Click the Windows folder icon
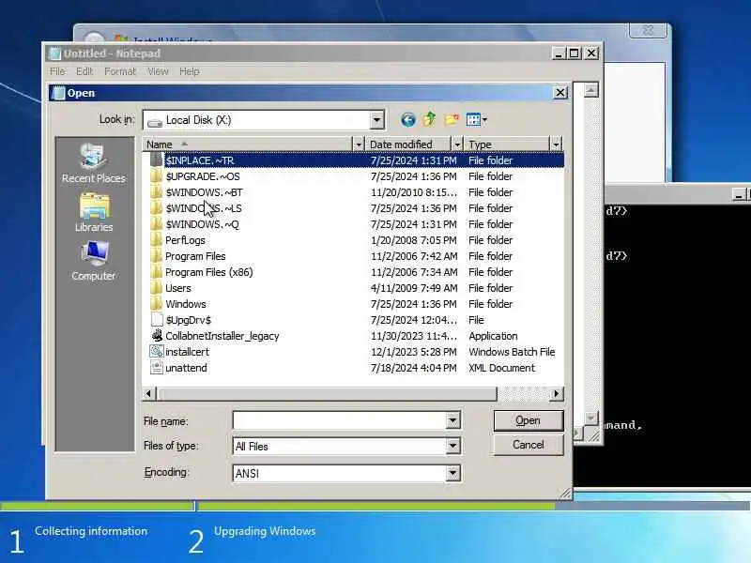The height and width of the screenshot is (563, 751). [156, 304]
